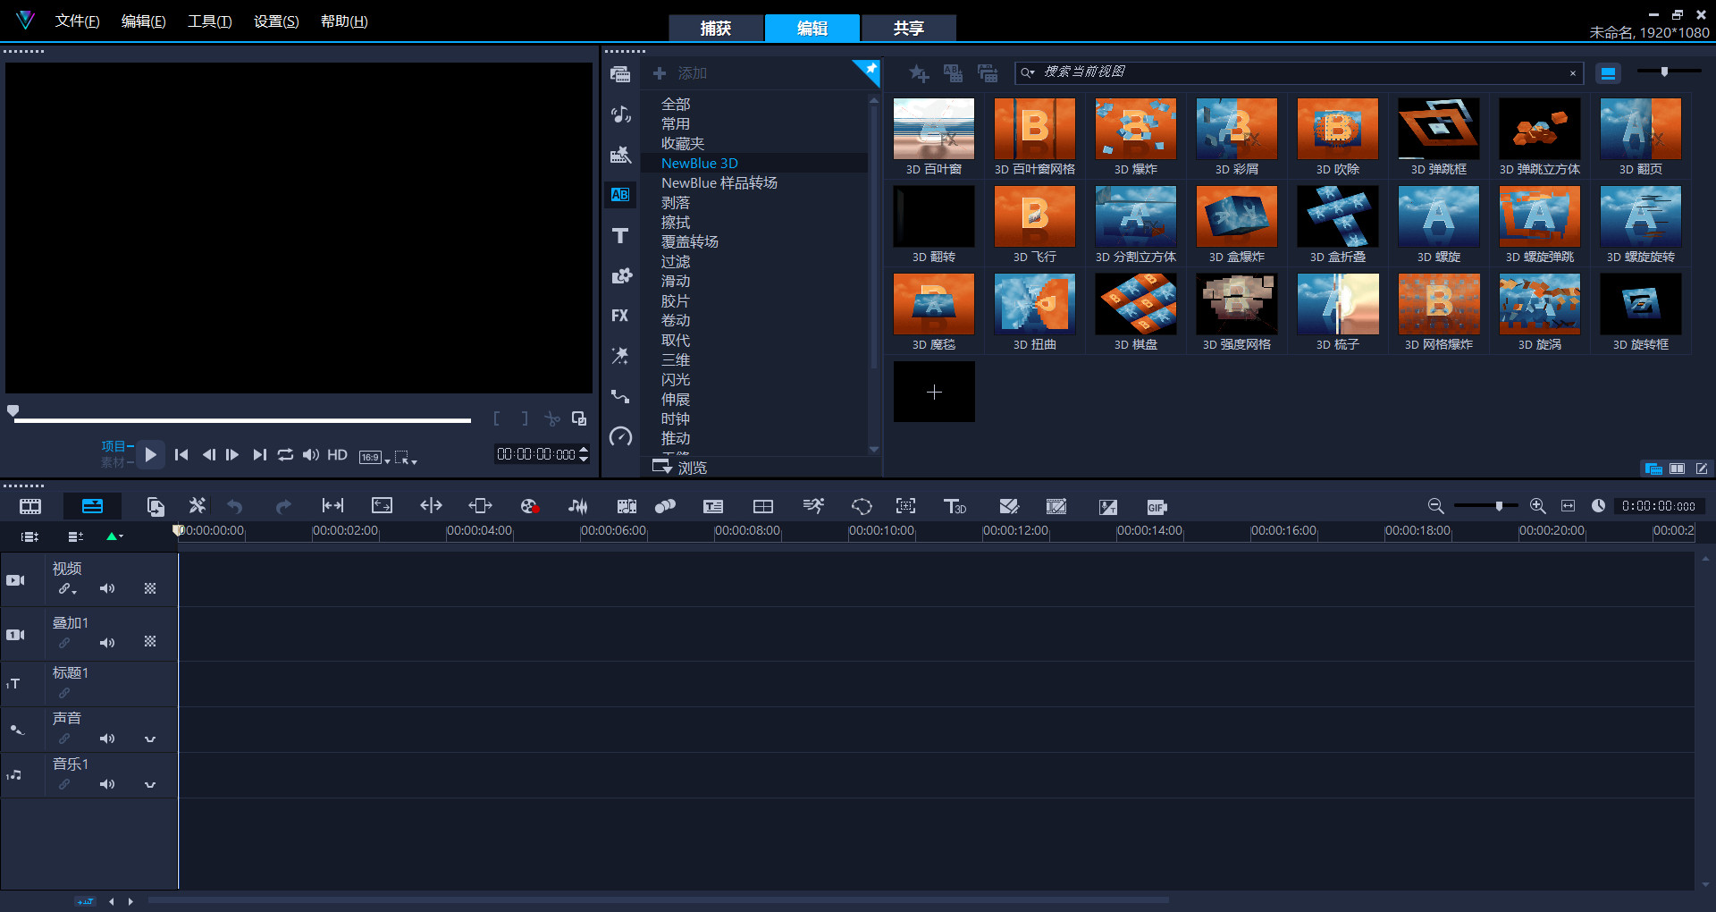Screen dimensions: 1716x912
Task: Open the Subtitle editor tool
Action: click(x=713, y=507)
